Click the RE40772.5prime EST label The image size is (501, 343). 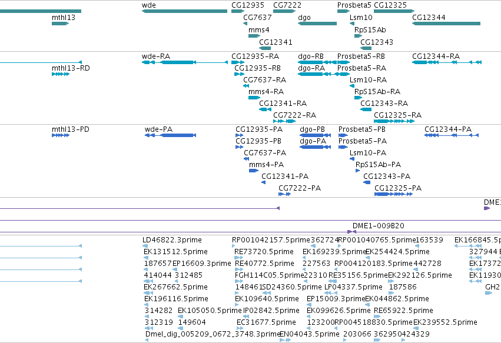click(264, 264)
